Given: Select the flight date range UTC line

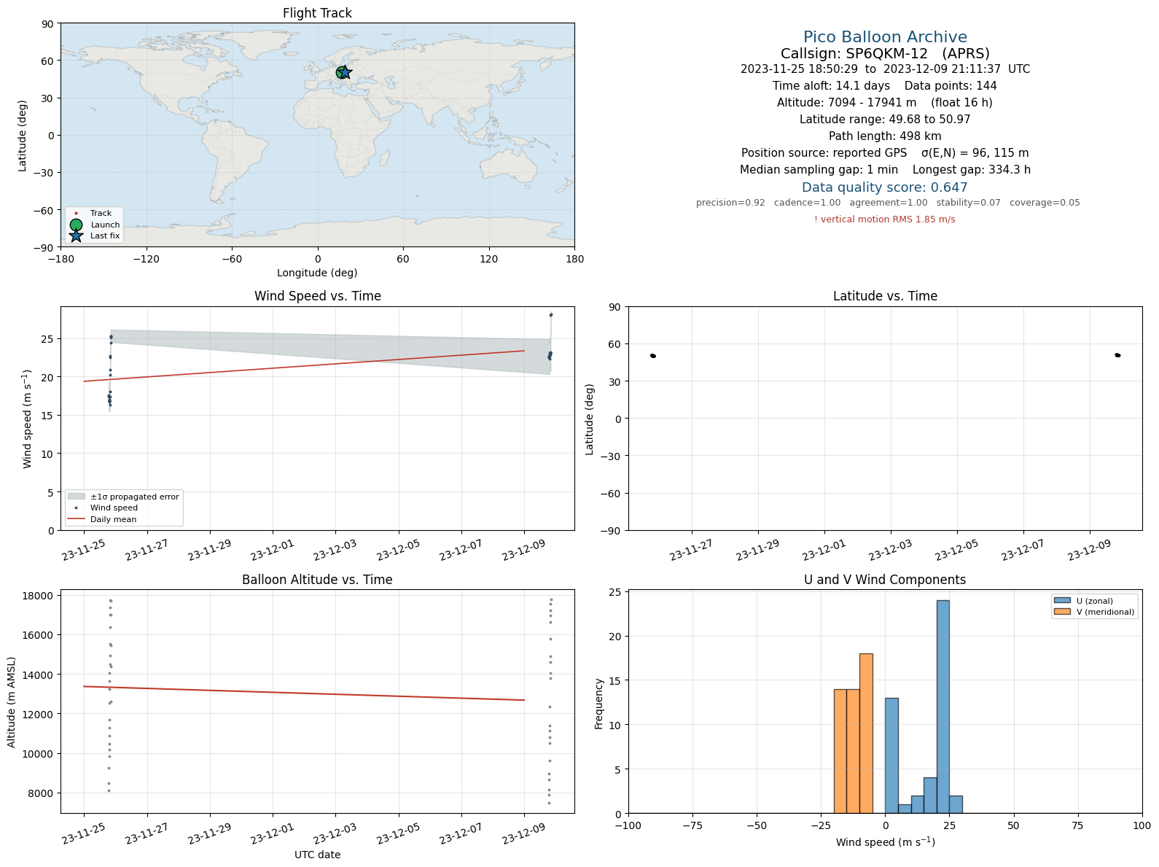Looking at the screenshot, I should (x=885, y=69).
